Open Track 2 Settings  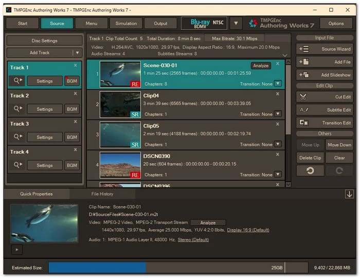[45, 109]
